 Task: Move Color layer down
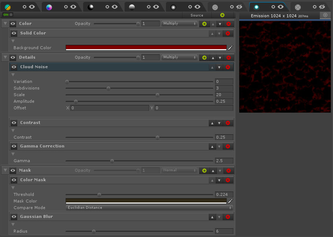pyautogui.click(x=220, y=24)
